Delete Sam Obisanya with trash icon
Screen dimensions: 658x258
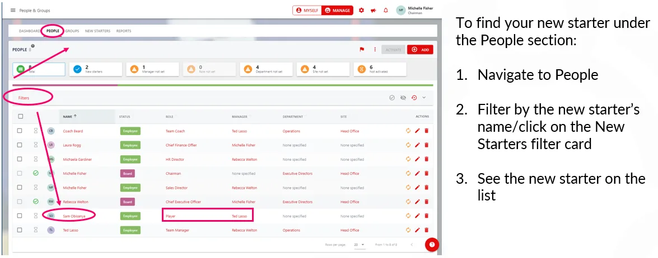click(x=426, y=216)
